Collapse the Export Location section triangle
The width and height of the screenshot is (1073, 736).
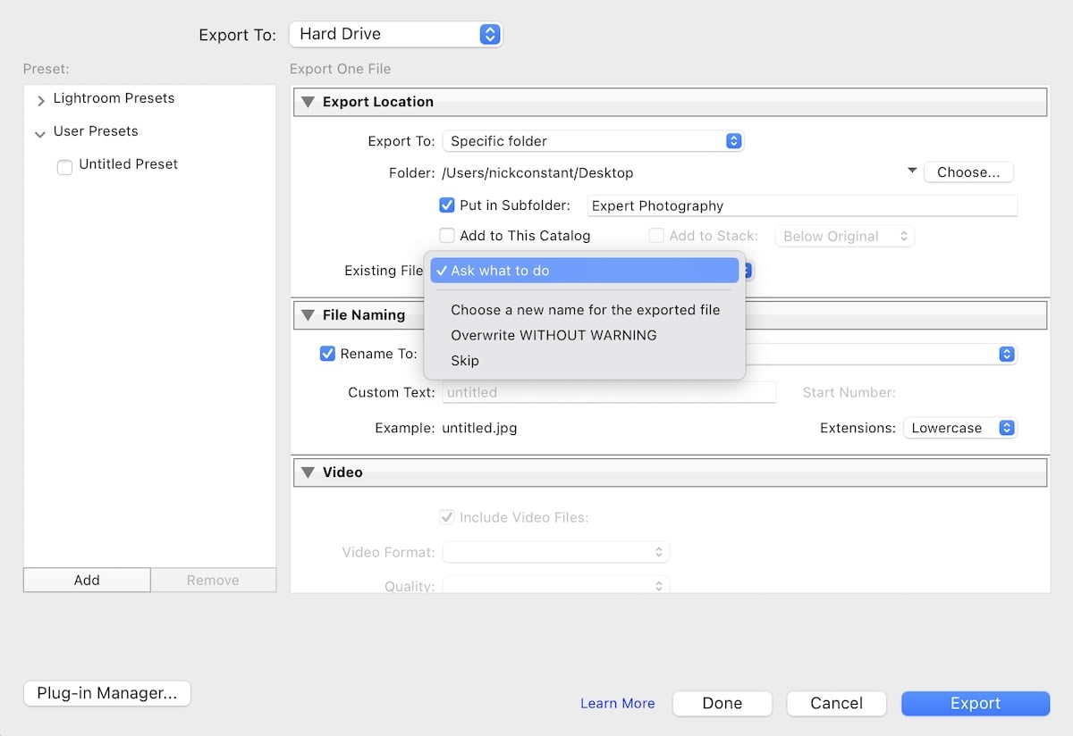[x=308, y=102]
